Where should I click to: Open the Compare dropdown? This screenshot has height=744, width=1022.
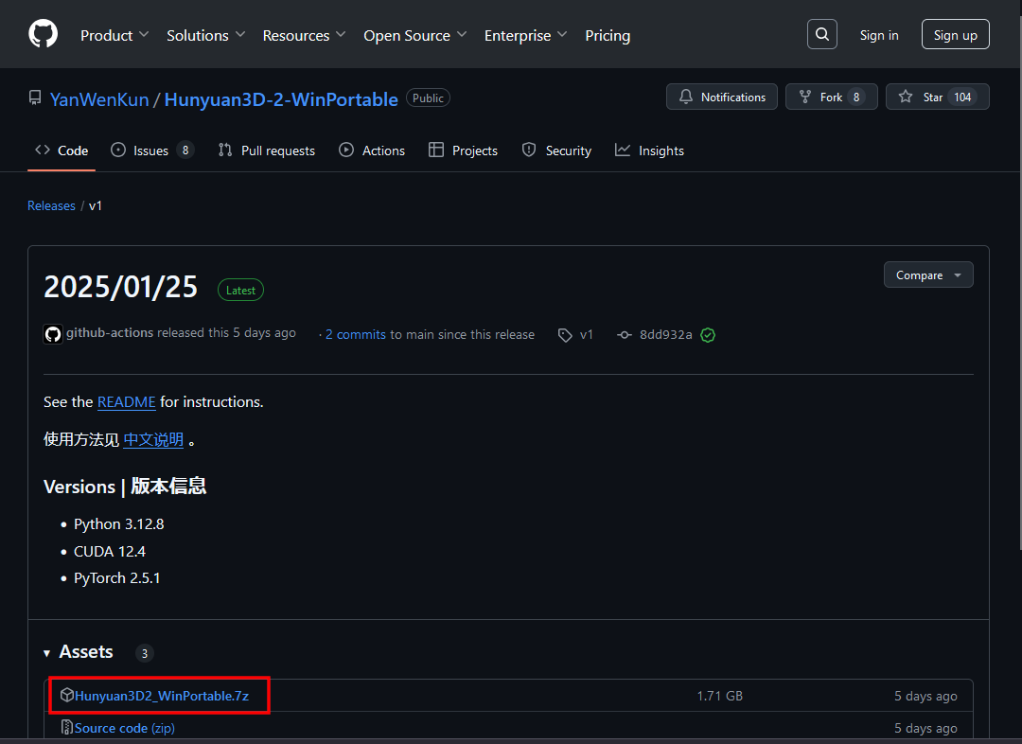[x=927, y=275]
